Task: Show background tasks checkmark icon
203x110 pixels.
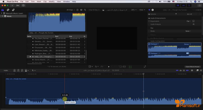Action: pos(23,5)
